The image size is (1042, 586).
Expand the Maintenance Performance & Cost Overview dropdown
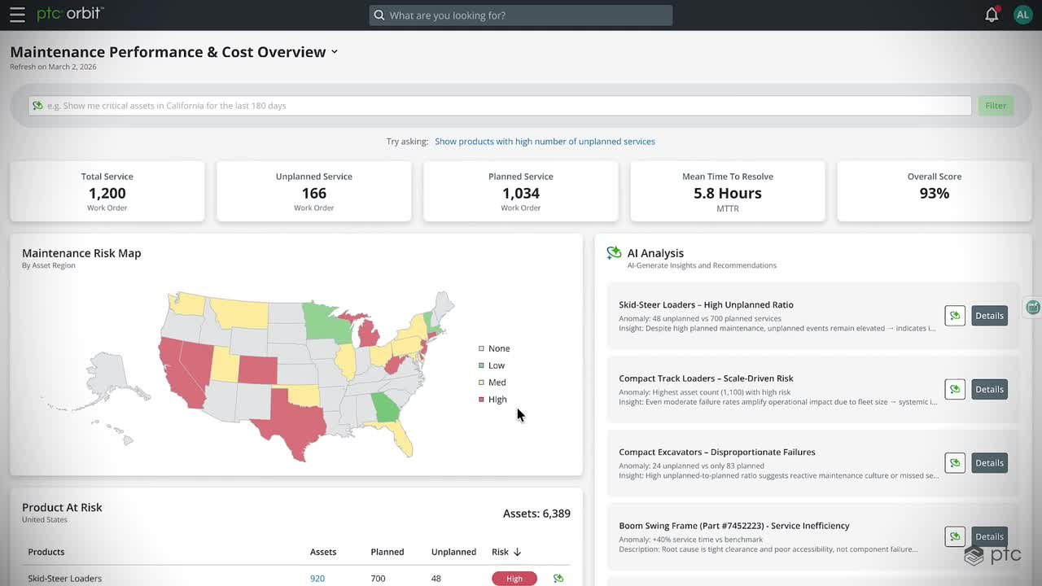tap(334, 52)
